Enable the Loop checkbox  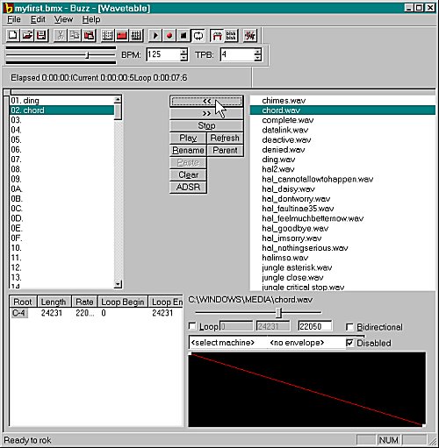click(x=192, y=326)
